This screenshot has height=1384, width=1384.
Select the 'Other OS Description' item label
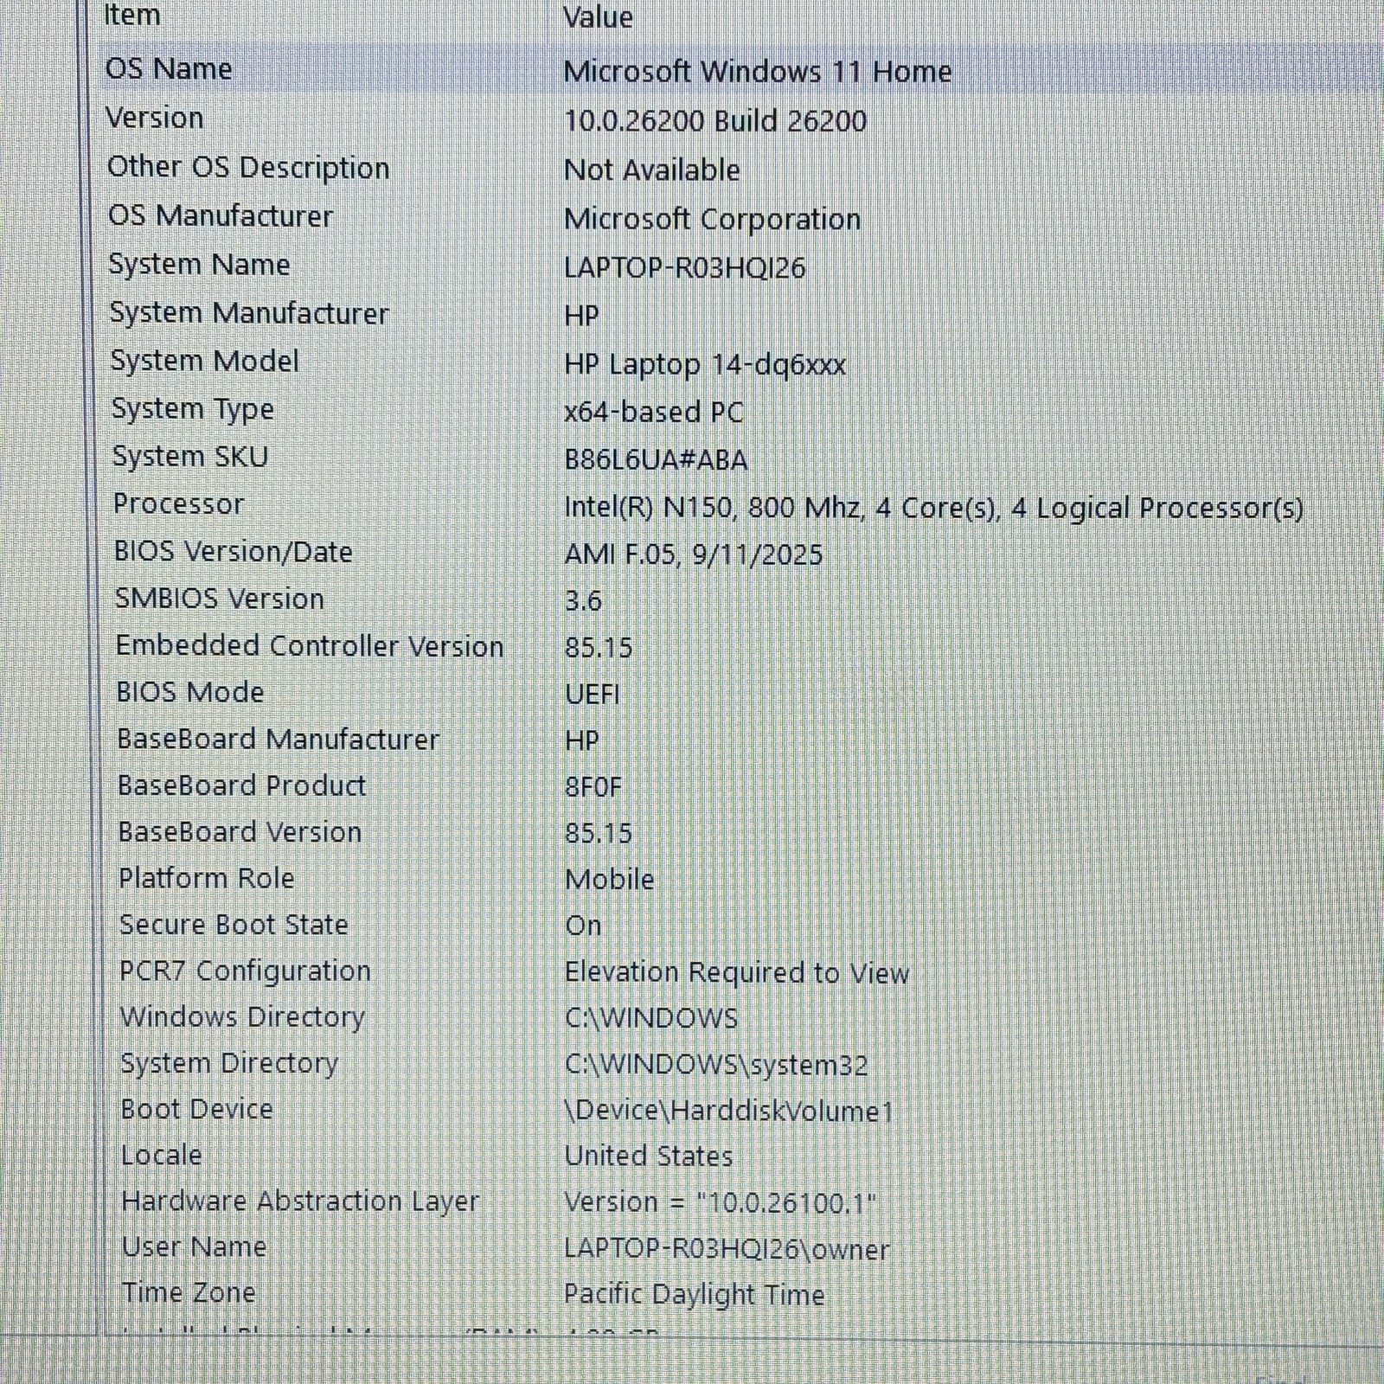coord(248,167)
